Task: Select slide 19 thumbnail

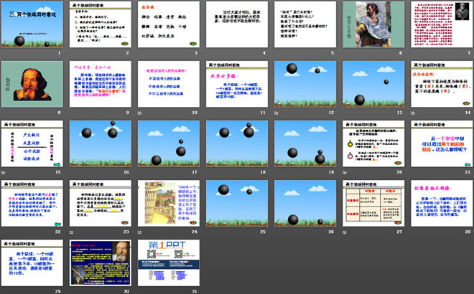Action: tap(305, 143)
